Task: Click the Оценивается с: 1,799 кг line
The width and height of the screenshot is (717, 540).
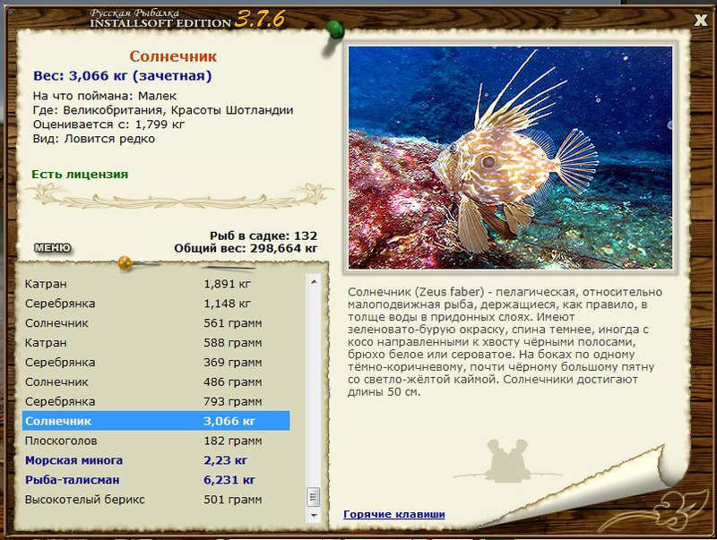Action: [x=108, y=124]
